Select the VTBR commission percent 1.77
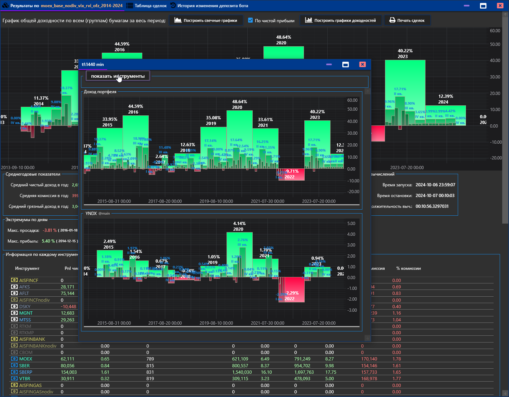This screenshot has width=509, height=397. (x=396, y=379)
